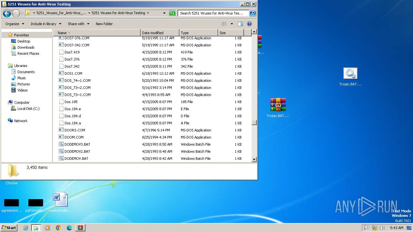Select the pathknown desktop icon

(x=35, y=205)
